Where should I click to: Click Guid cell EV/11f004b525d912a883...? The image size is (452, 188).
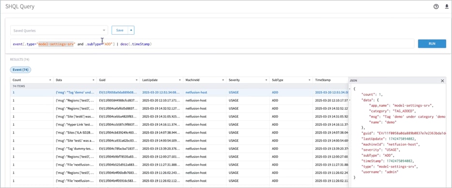click(x=118, y=165)
